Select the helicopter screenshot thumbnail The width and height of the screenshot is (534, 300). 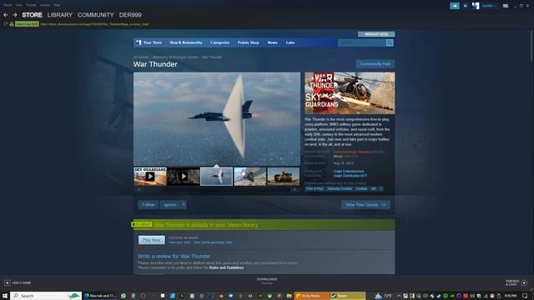tap(250, 176)
